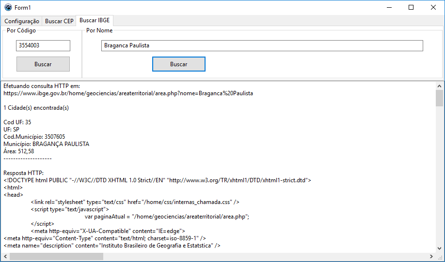Click the vertical scrollbar thumb

439,98
